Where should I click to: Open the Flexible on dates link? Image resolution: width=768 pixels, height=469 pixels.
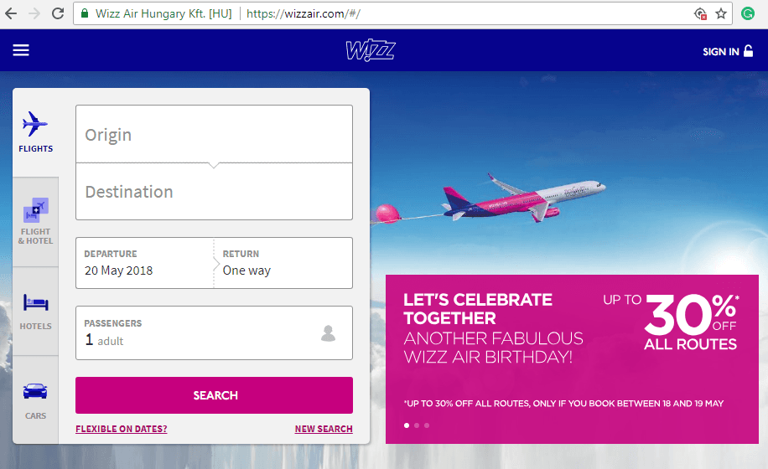coord(122,429)
